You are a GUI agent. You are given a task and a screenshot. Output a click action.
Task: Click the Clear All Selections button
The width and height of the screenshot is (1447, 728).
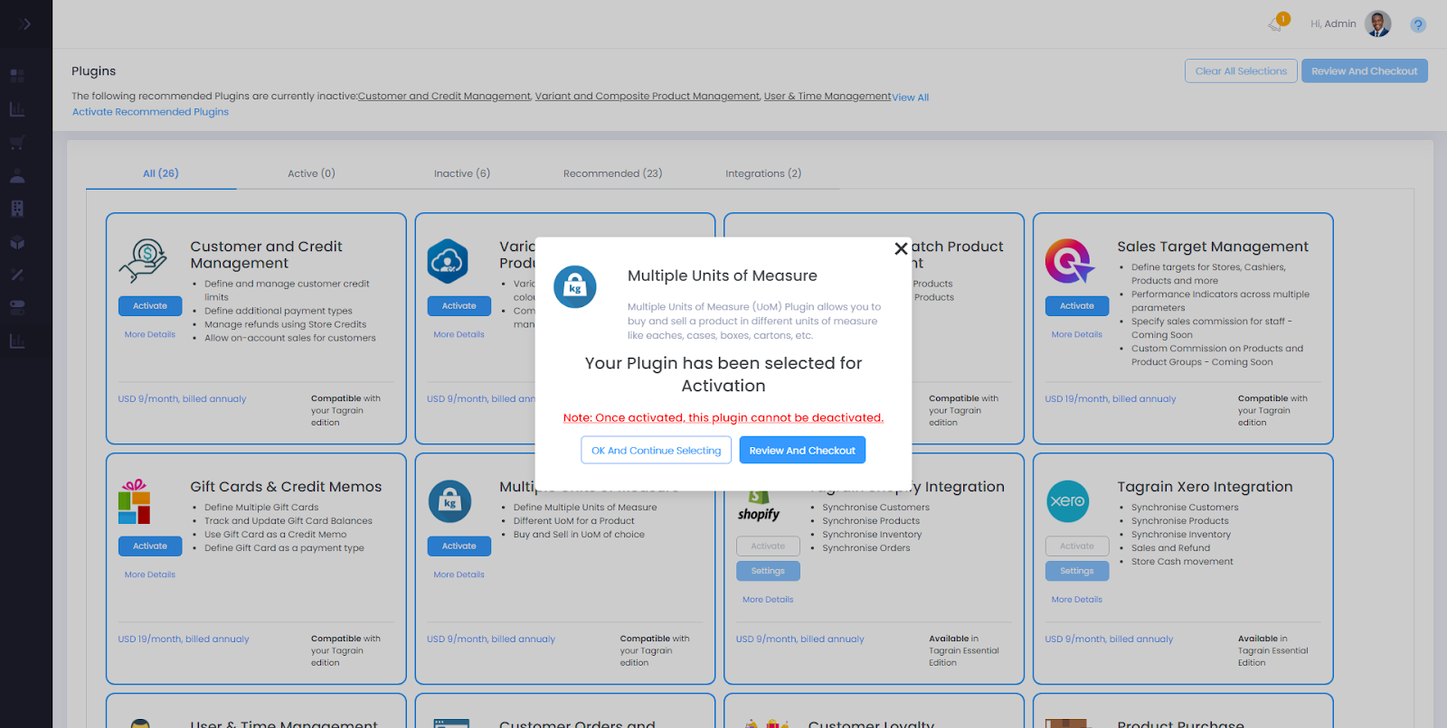(1241, 71)
